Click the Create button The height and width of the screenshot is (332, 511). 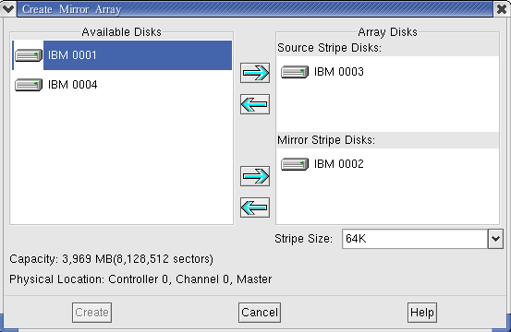click(91, 313)
